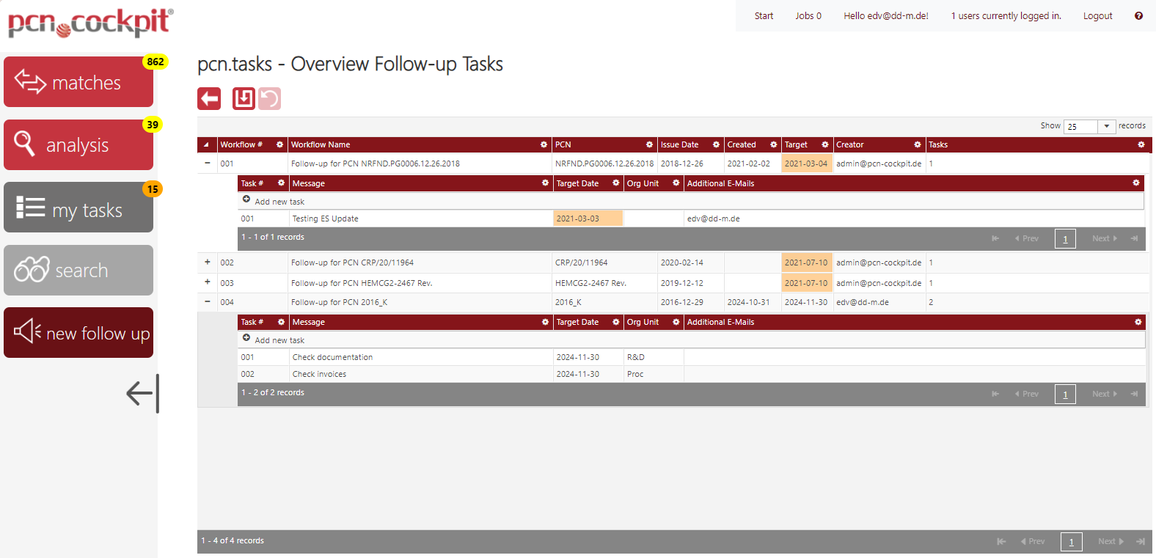Sort by Workflow Name column header
Screen dimensions: 1156x558
pos(321,144)
